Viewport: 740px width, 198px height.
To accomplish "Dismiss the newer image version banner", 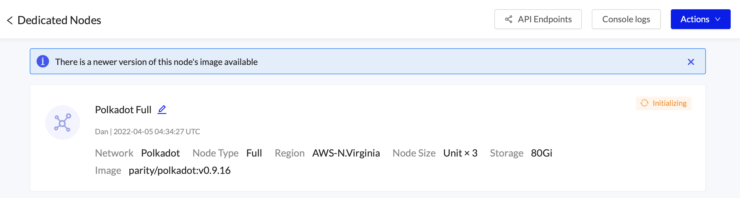I will (691, 62).
